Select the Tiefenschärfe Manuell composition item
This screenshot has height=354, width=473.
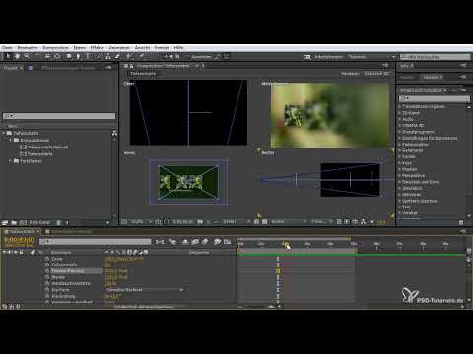(x=48, y=147)
